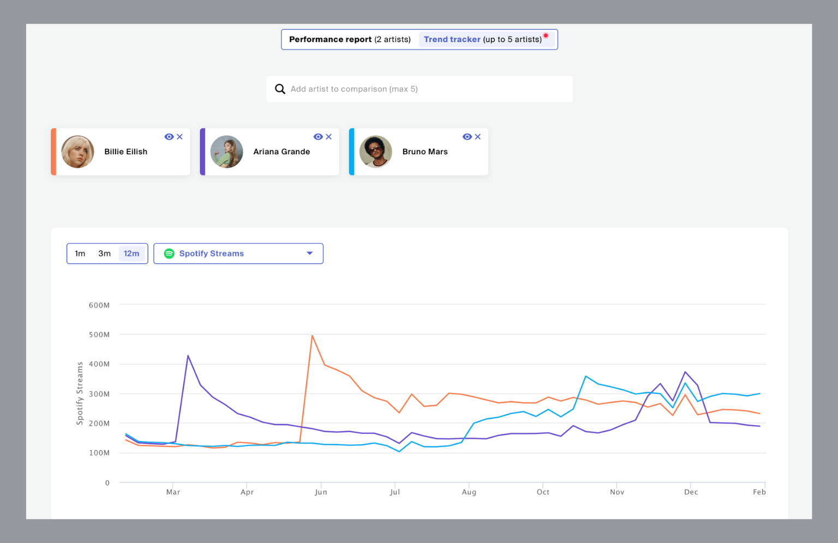Click Ariana Grande profile photo

(x=226, y=152)
